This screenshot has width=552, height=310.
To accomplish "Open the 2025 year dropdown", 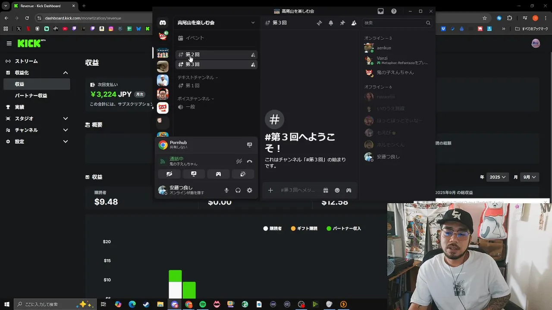I will [497, 177].
